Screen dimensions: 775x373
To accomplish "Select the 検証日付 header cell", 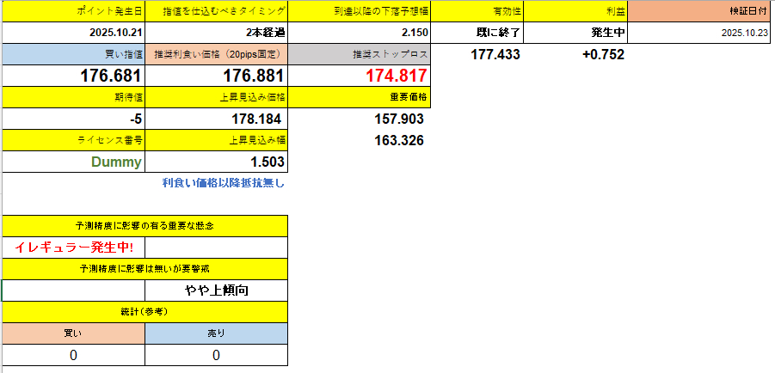I will tap(700, 11).
